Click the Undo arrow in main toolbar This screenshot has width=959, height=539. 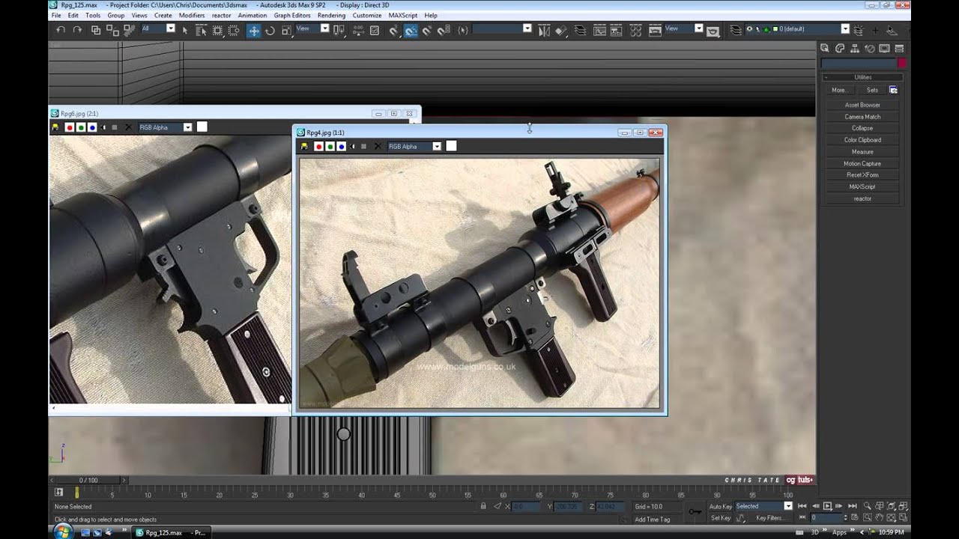pos(61,30)
